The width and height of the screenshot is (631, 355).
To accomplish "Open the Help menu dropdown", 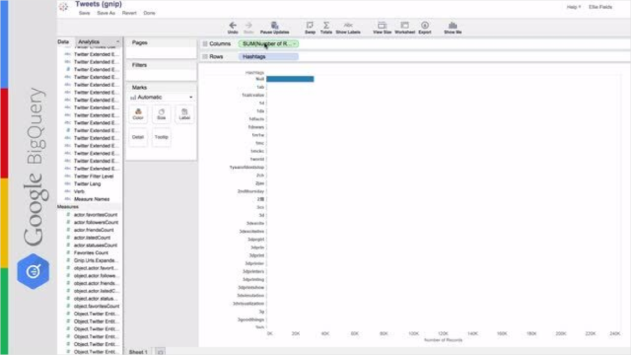I will pos(574,7).
